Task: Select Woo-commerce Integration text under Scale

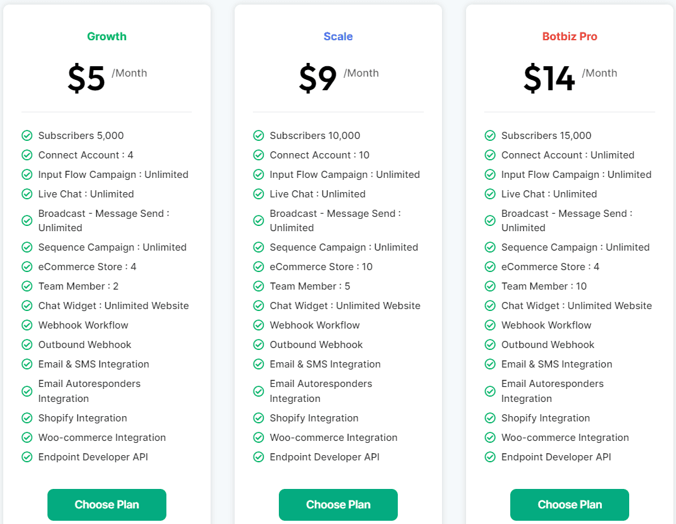Action: pyautogui.click(x=333, y=437)
